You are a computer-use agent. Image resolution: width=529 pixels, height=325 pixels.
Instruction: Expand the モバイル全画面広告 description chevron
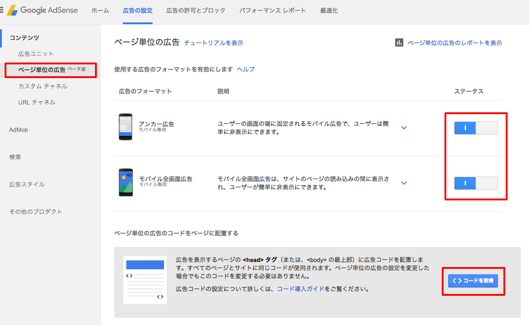(x=404, y=183)
